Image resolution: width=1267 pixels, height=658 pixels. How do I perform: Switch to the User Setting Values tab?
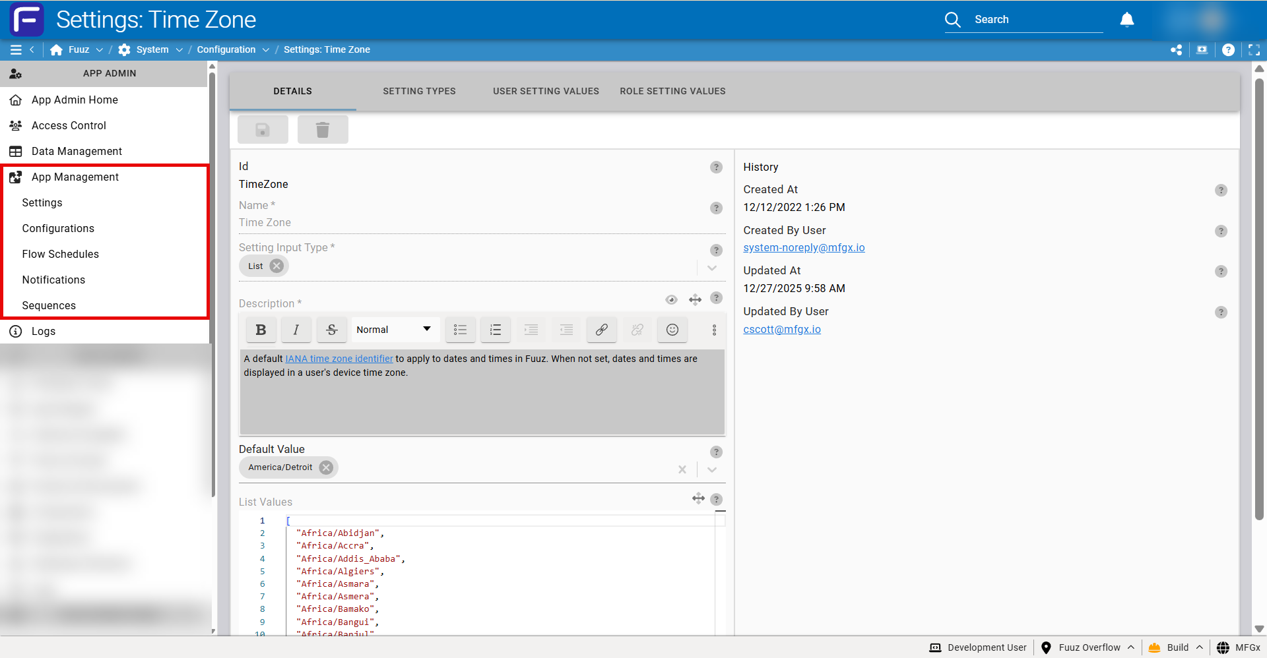[546, 91]
